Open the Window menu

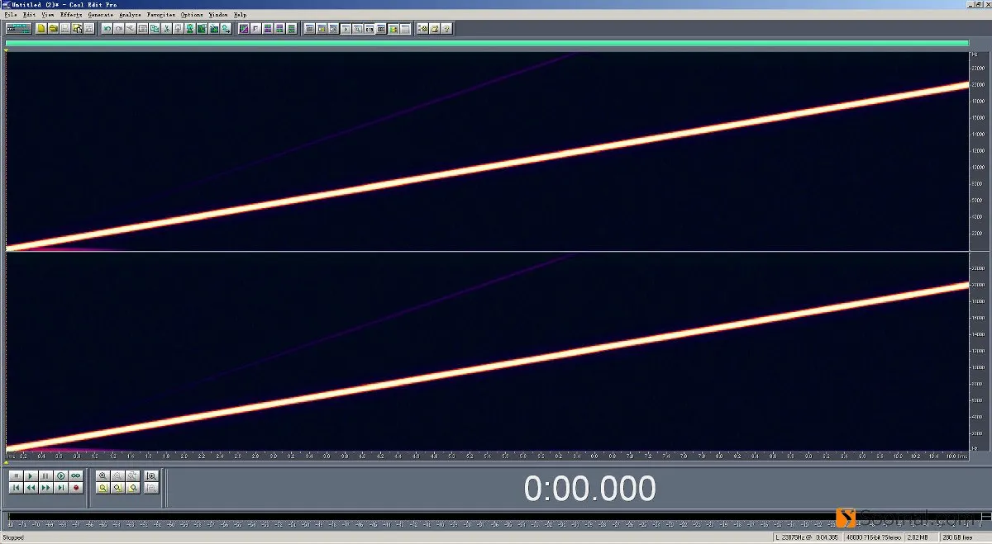point(218,15)
